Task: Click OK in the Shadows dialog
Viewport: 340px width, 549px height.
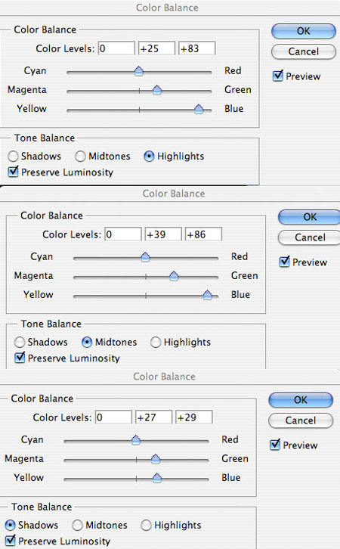Action: coord(301,400)
